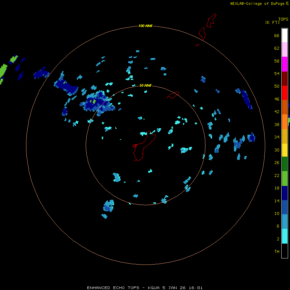Select the medium blue legend swatch
290x290 pixels.
click(x=285, y=207)
